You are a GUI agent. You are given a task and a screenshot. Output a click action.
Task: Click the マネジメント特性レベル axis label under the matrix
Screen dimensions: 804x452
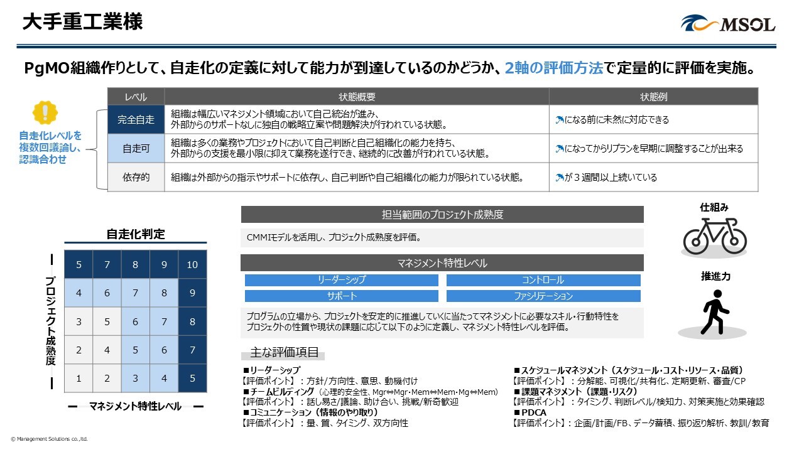coord(135,406)
